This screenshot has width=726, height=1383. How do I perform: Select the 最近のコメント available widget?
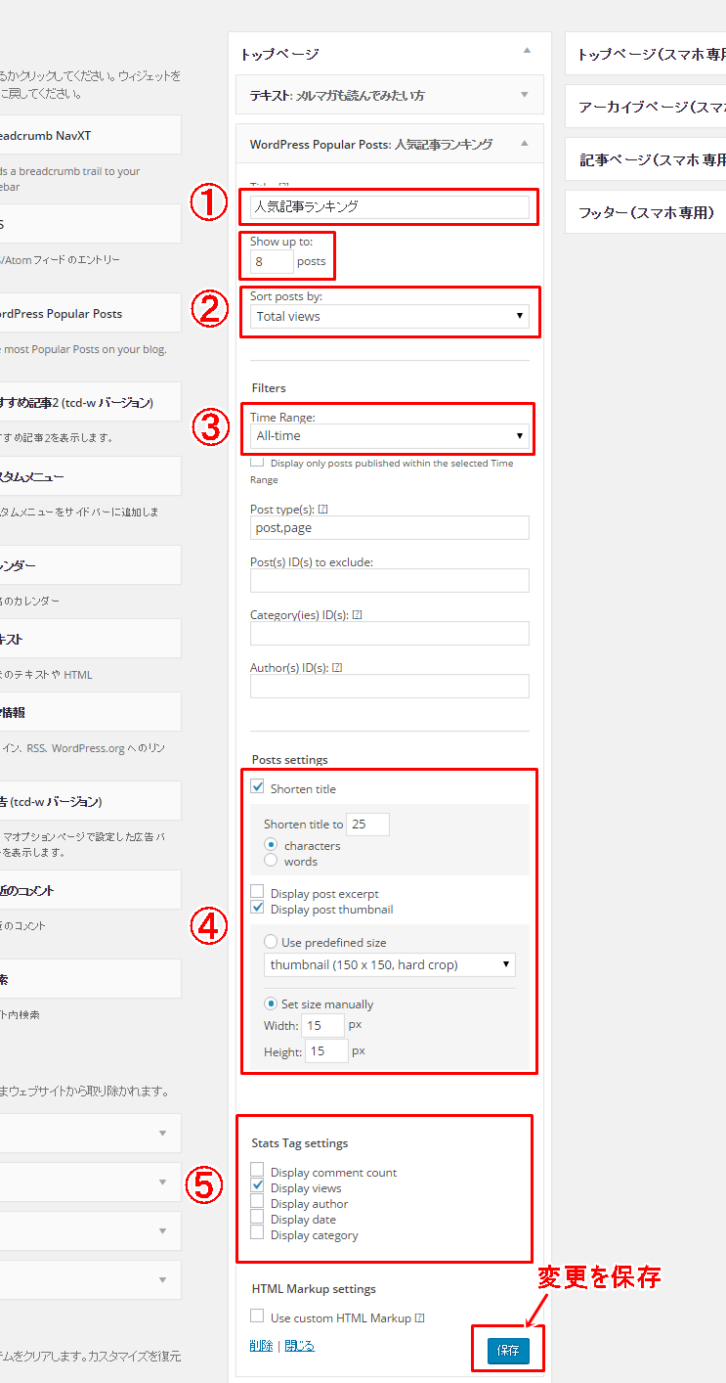(x=90, y=890)
